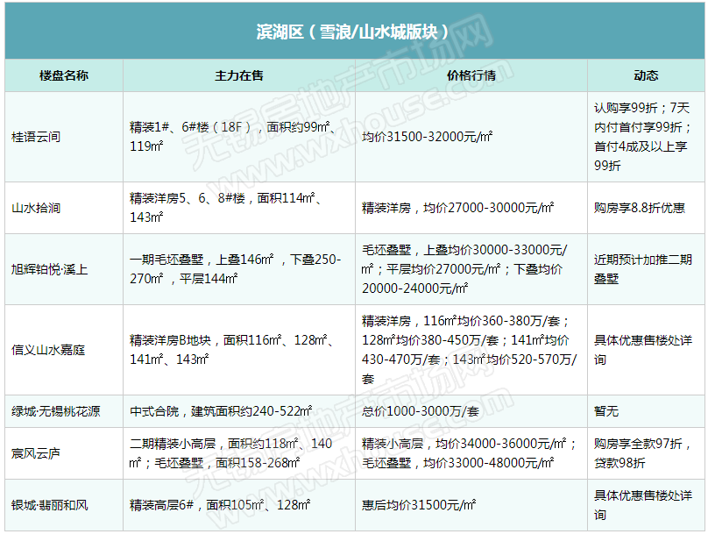Viewport: 708px width, 534px height.
Task: Click the 价格行情 column header
Action: click(471, 75)
